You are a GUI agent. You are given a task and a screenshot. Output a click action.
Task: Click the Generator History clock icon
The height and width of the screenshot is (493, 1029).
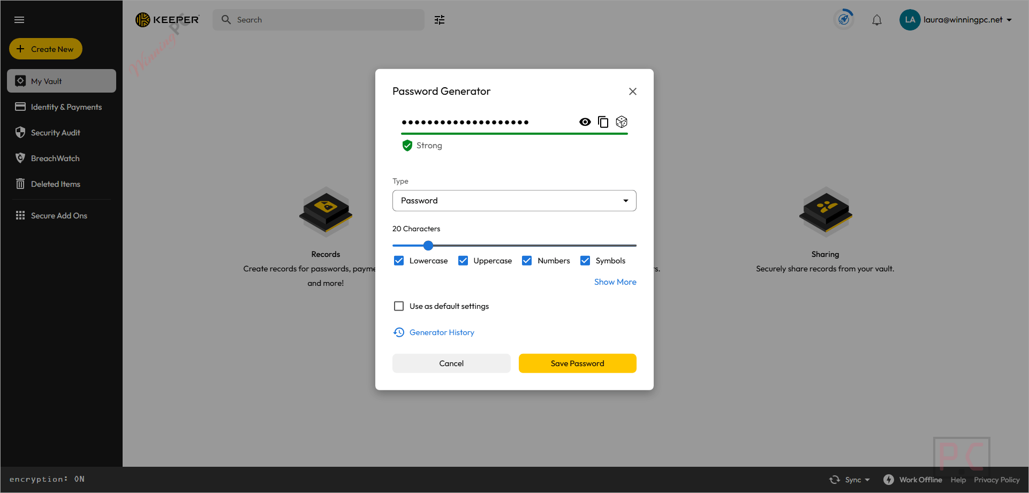click(399, 332)
